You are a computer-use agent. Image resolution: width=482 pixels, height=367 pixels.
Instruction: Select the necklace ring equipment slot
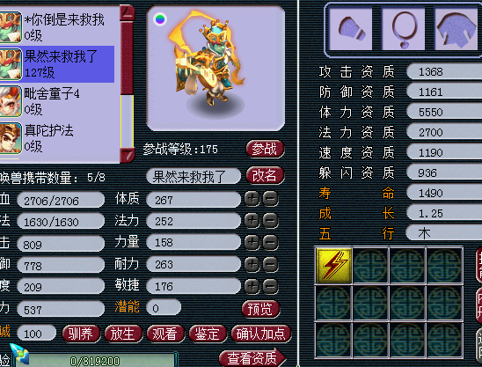pyautogui.click(x=404, y=29)
